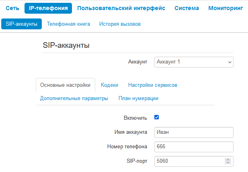This screenshot has width=248, height=172.
Task: Toggle the Включить checkbox
Action: (x=157, y=117)
